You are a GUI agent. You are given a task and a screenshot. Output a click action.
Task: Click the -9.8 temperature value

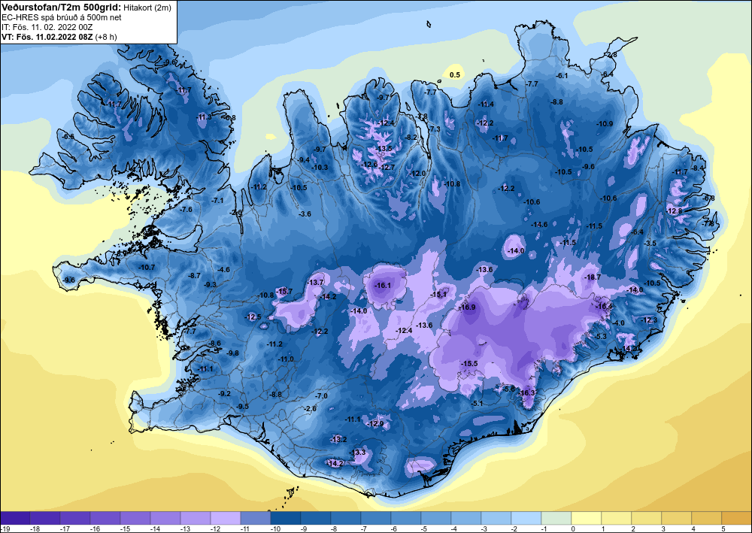[232, 353]
